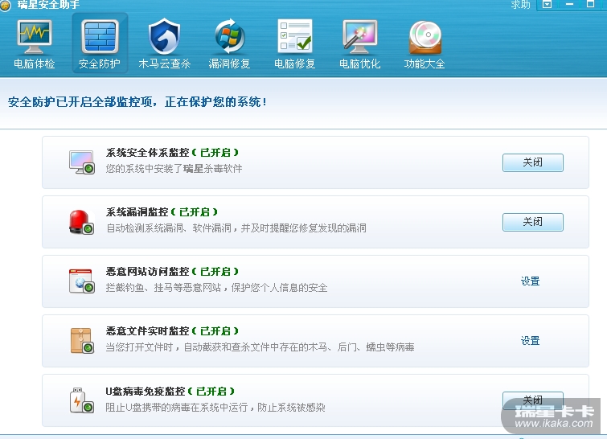Click the 您的系统中安装了瑞星杀毒软件 description

click(174, 169)
